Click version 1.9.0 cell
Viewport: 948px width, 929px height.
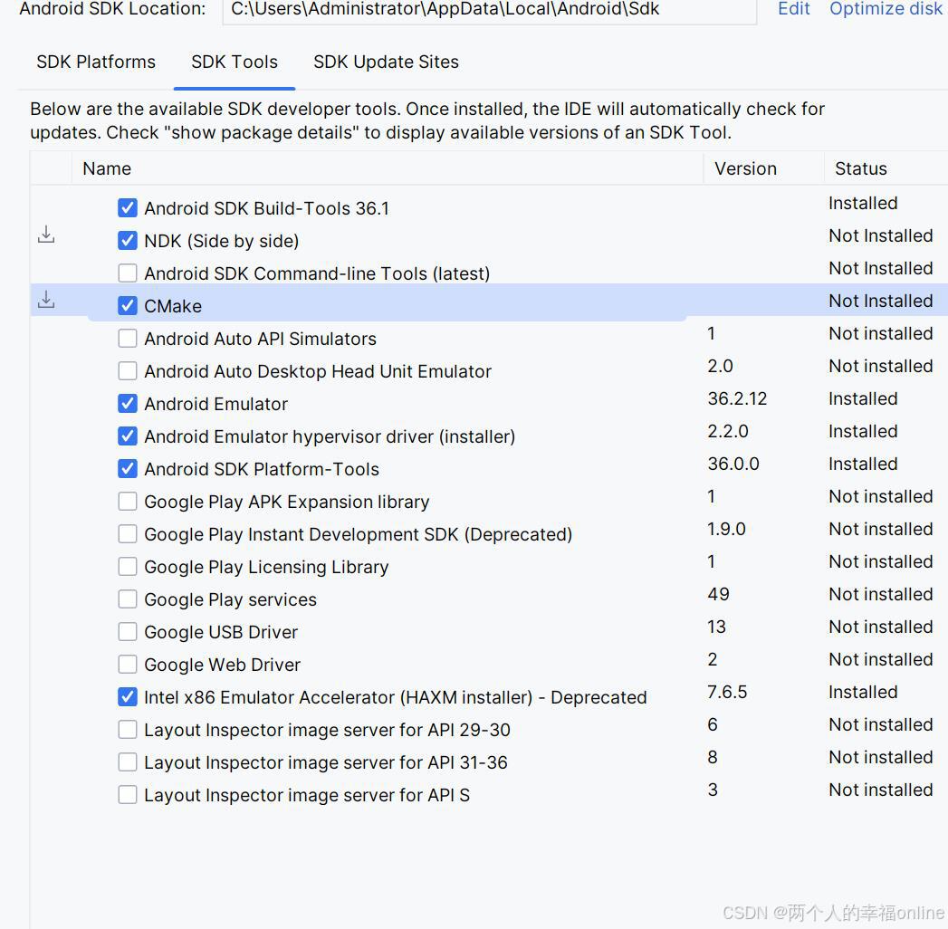[727, 530]
